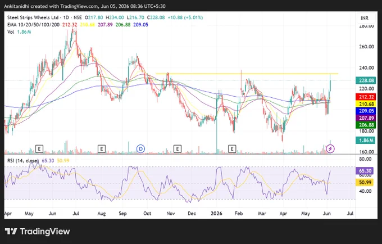Click the Steel Strips Wheels Ltd symbol title

[x=33, y=17]
